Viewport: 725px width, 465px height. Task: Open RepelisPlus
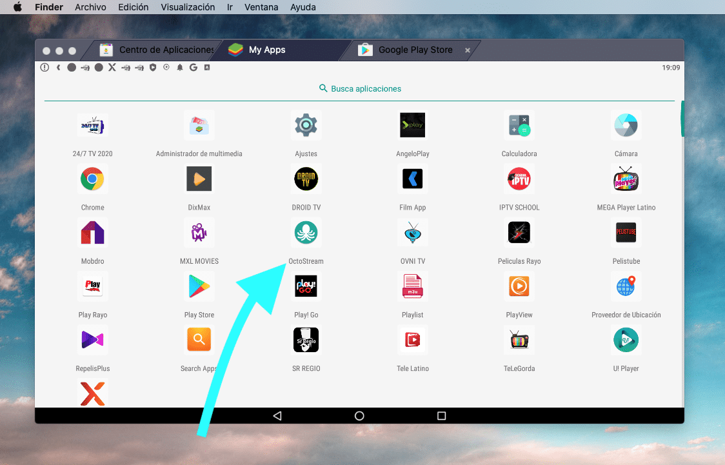click(x=92, y=340)
